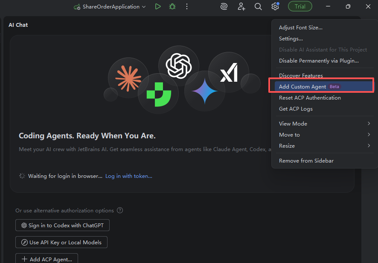The height and width of the screenshot is (263, 378).
Task: Select Add Custom Agent menu item
Action: pos(302,86)
